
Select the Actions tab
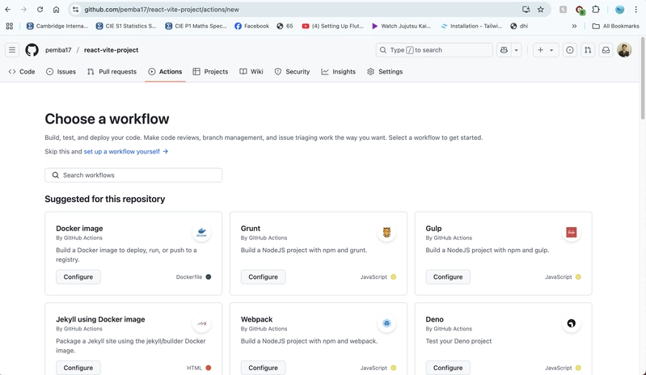coord(165,72)
